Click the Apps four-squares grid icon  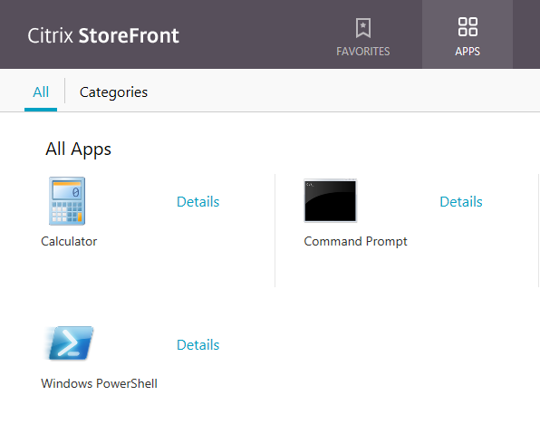pos(468,27)
